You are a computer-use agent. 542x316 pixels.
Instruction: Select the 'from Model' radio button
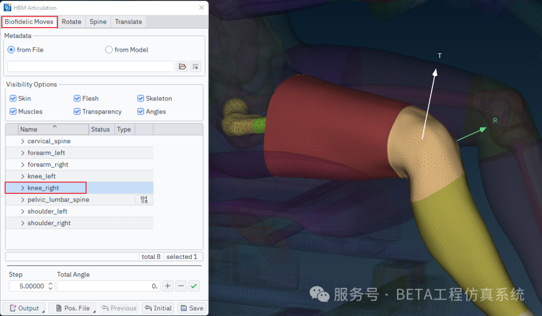(109, 50)
